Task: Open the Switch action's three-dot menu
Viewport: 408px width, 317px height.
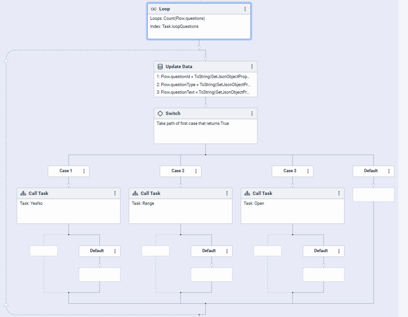Action: pos(252,114)
